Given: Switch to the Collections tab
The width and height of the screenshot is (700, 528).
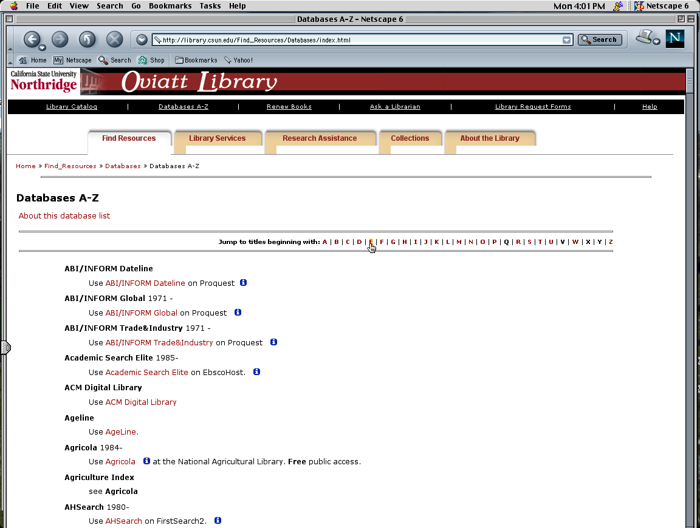Looking at the screenshot, I should click(410, 138).
